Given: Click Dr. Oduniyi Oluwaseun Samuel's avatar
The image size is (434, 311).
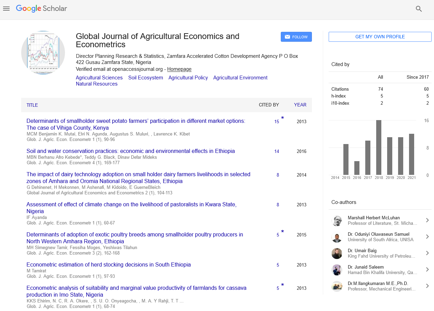Looking at the screenshot, I should pyautogui.click(x=337, y=237).
